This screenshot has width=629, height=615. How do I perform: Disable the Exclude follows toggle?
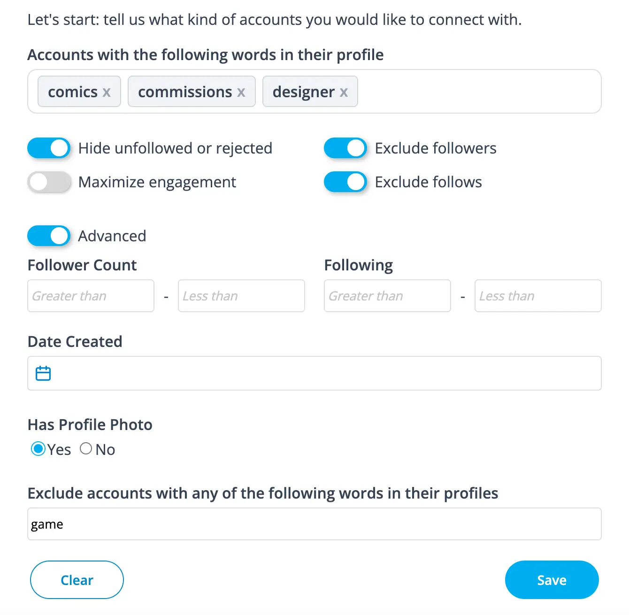(345, 182)
